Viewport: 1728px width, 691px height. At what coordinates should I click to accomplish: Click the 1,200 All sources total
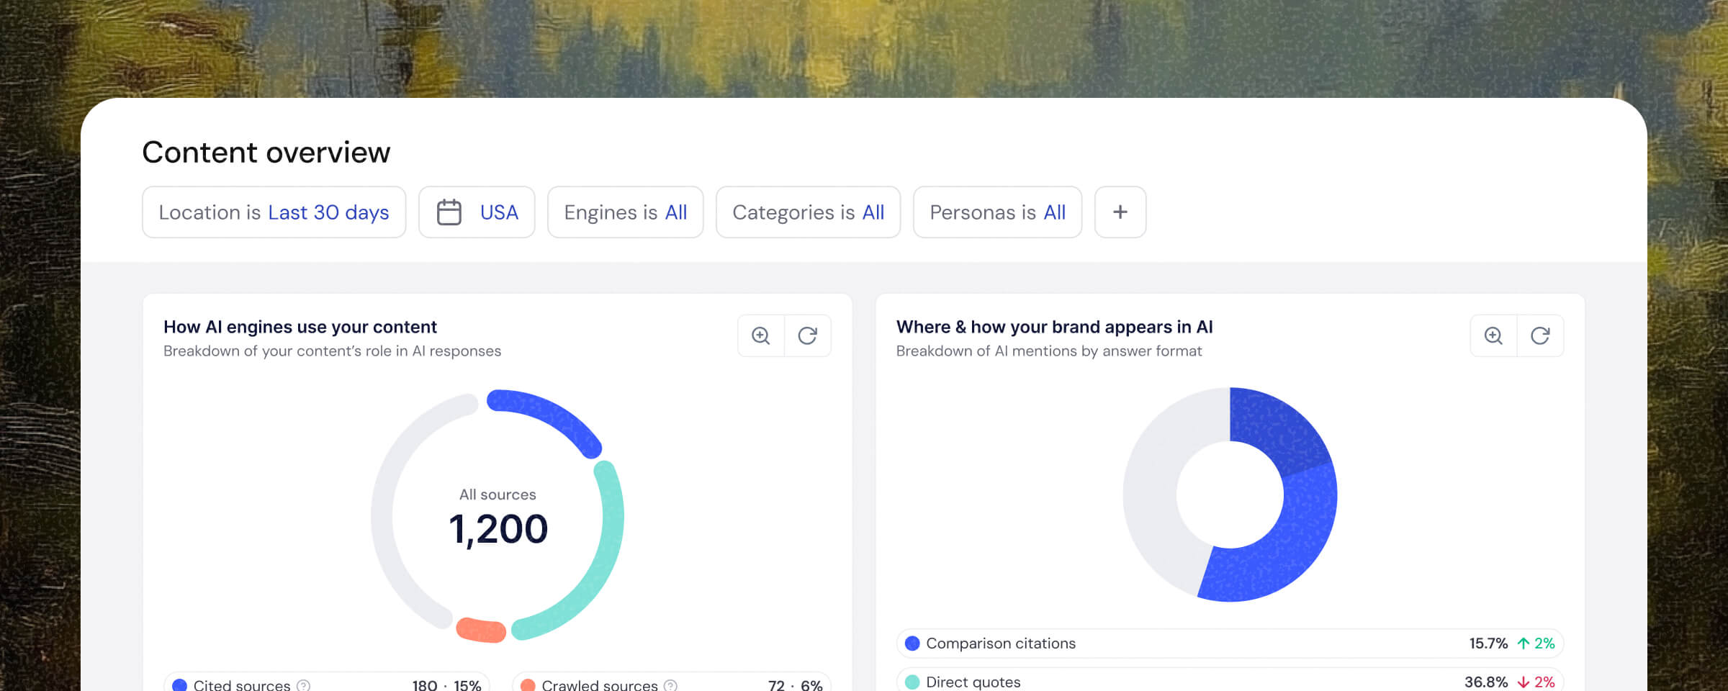click(x=498, y=529)
